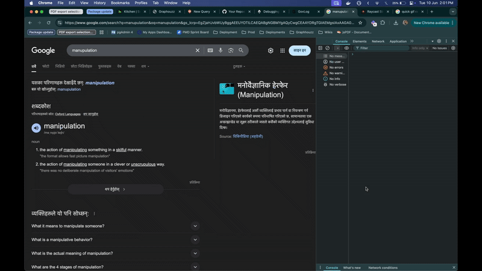Image resolution: width=482 pixels, height=271 pixels.
Task: Switch to the Elements DevTools tab
Action: [359, 41]
